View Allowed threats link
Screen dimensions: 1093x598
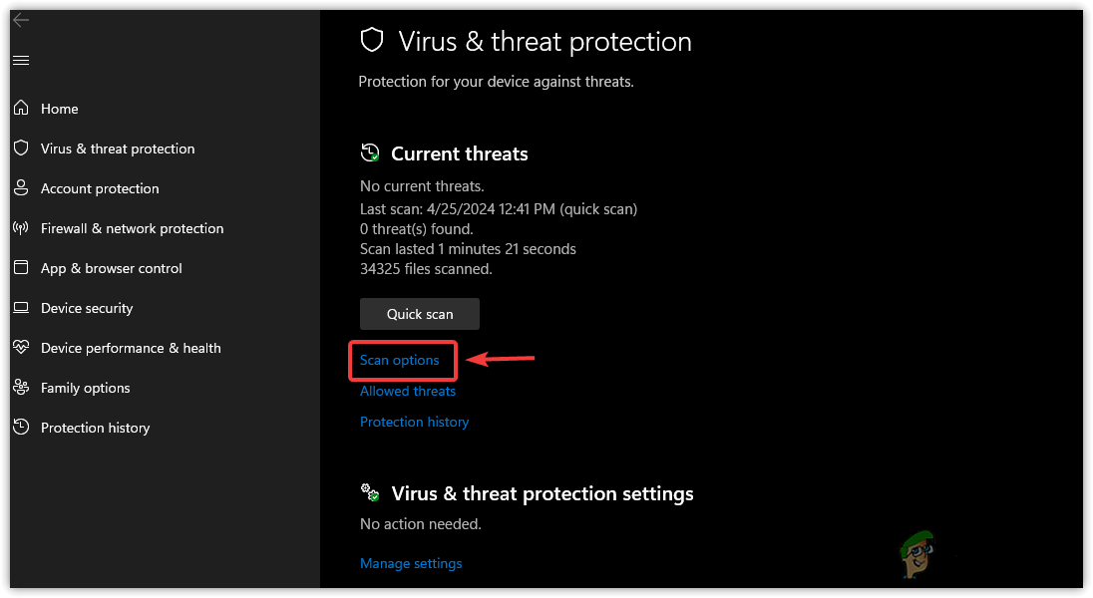pyautogui.click(x=408, y=392)
